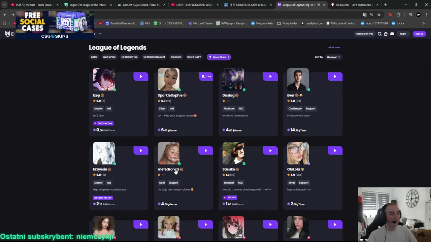The image size is (431, 242).
Task: Switch to the EKSPLODOWAŁ YouTube tab
Action: point(194,5)
